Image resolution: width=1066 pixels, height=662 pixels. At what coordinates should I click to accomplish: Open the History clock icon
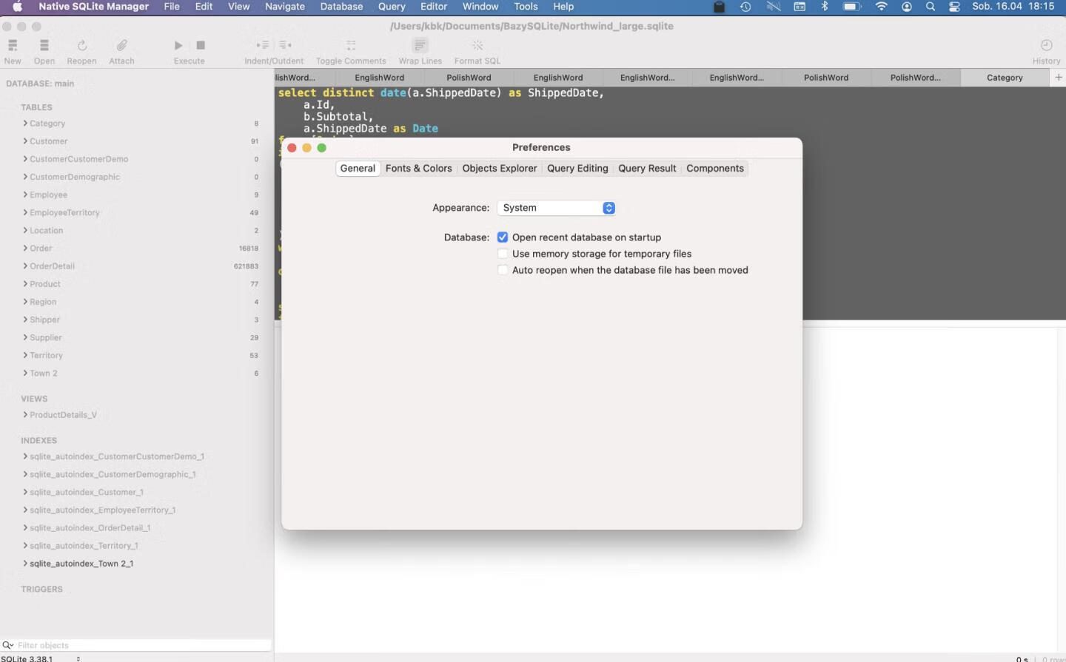pos(1046,46)
